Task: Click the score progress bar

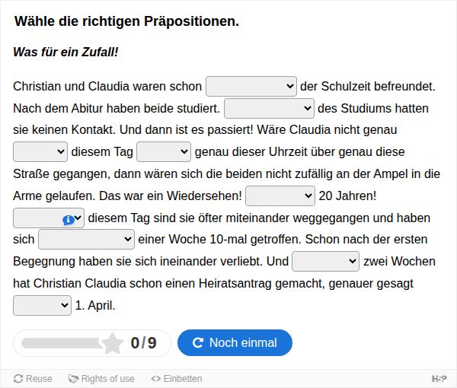Action: pyautogui.click(x=62, y=343)
